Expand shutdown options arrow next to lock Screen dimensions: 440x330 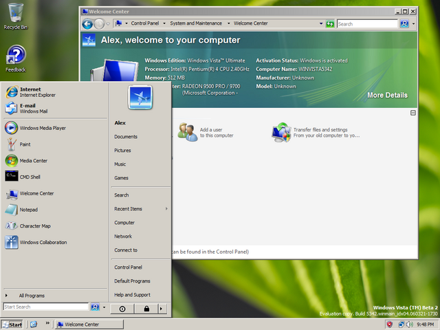161,309
